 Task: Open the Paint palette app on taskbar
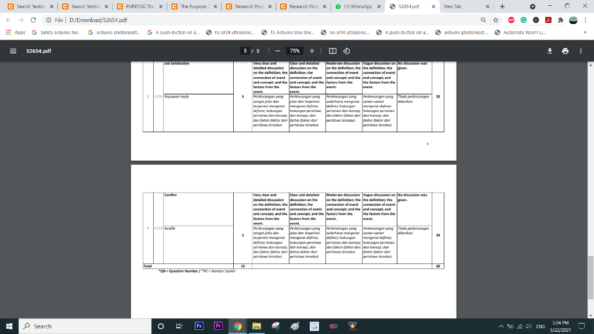click(x=295, y=326)
